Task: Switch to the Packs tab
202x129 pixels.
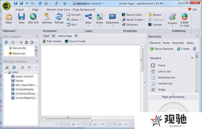Action: (166, 43)
